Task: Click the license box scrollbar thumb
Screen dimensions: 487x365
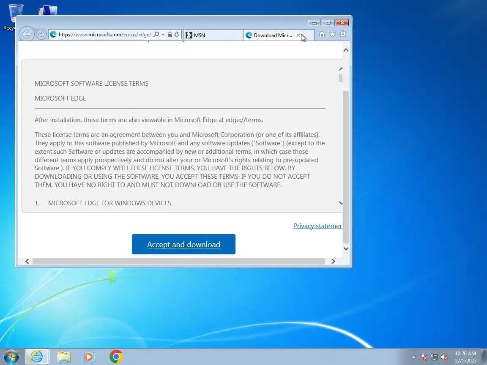Action: point(341,78)
